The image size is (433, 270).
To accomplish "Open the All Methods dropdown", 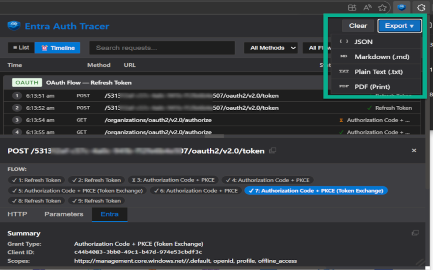I will [271, 48].
